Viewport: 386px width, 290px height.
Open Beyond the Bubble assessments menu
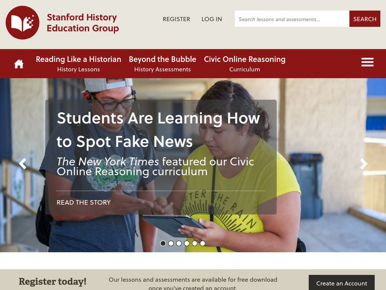tap(163, 64)
